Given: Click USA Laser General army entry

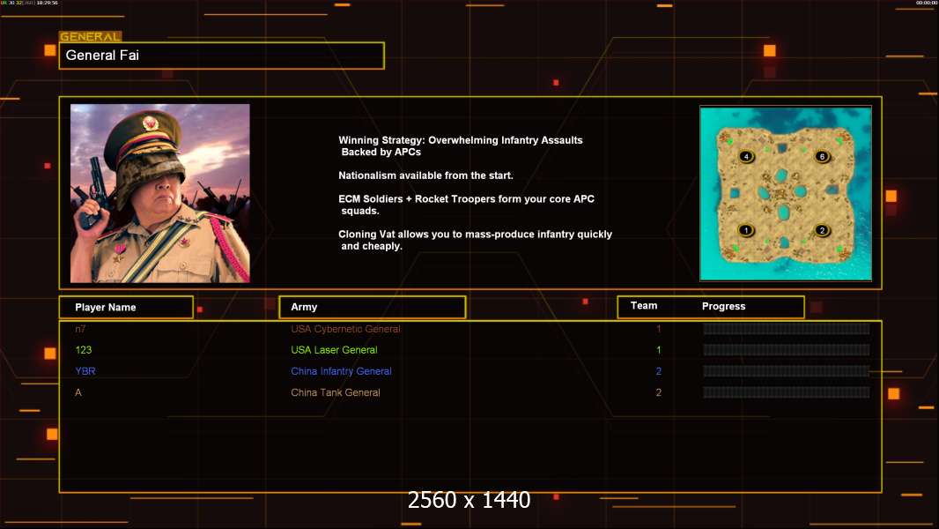Looking at the screenshot, I should 334,350.
